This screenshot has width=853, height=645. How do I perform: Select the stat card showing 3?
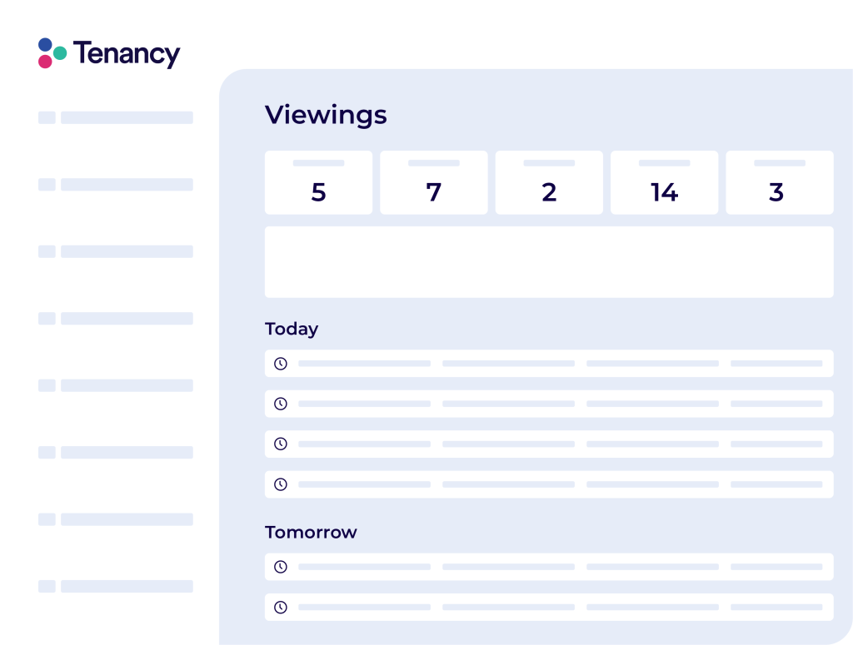coord(779,182)
